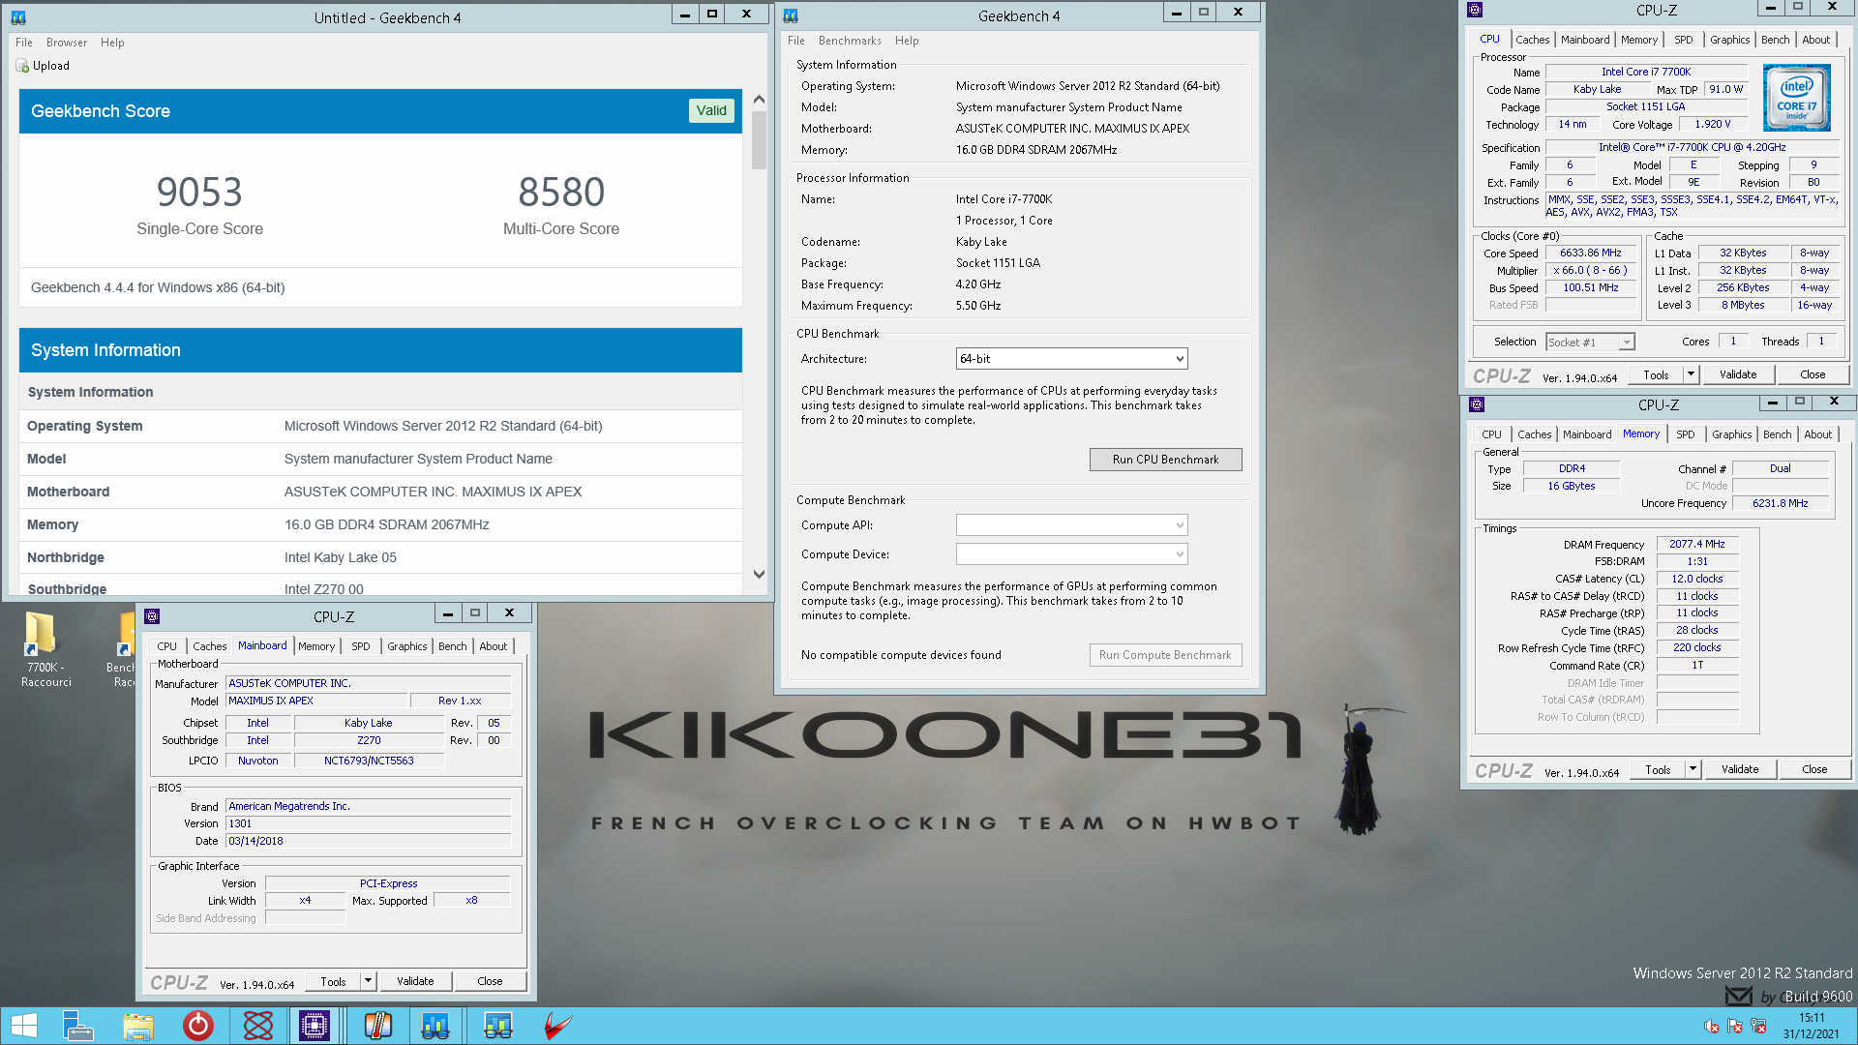The height and width of the screenshot is (1045, 1858).
Task: Open Help menu in Geekbench 4 benchmark window
Action: click(x=907, y=41)
